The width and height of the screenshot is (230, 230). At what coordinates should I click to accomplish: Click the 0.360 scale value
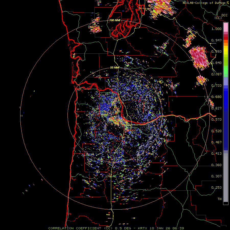(216, 165)
